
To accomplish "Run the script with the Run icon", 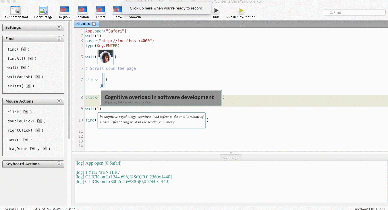I will pos(216,10).
